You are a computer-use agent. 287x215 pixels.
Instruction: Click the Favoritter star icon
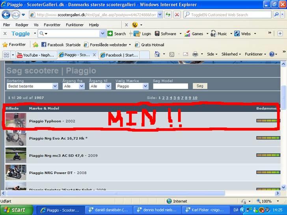(5, 44)
